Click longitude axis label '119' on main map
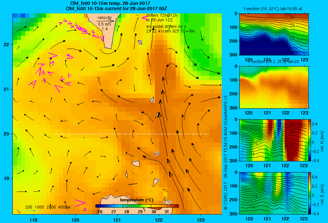 [34, 220]
